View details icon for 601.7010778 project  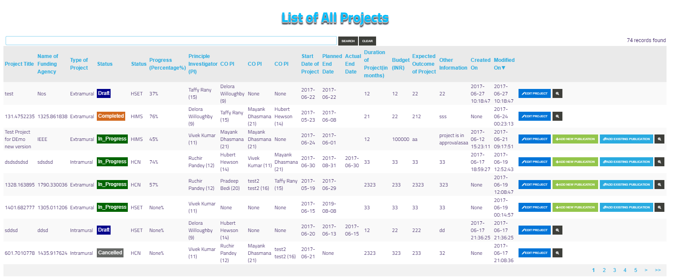pos(557,253)
